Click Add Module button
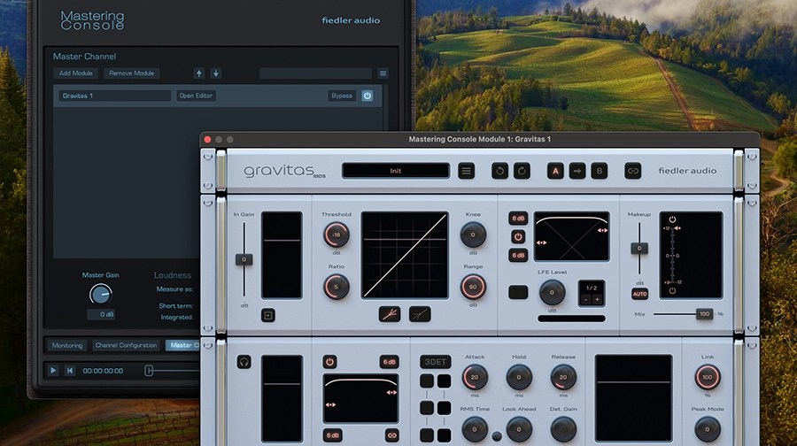Image resolution: width=797 pixels, height=446 pixels. [x=76, y=73]
